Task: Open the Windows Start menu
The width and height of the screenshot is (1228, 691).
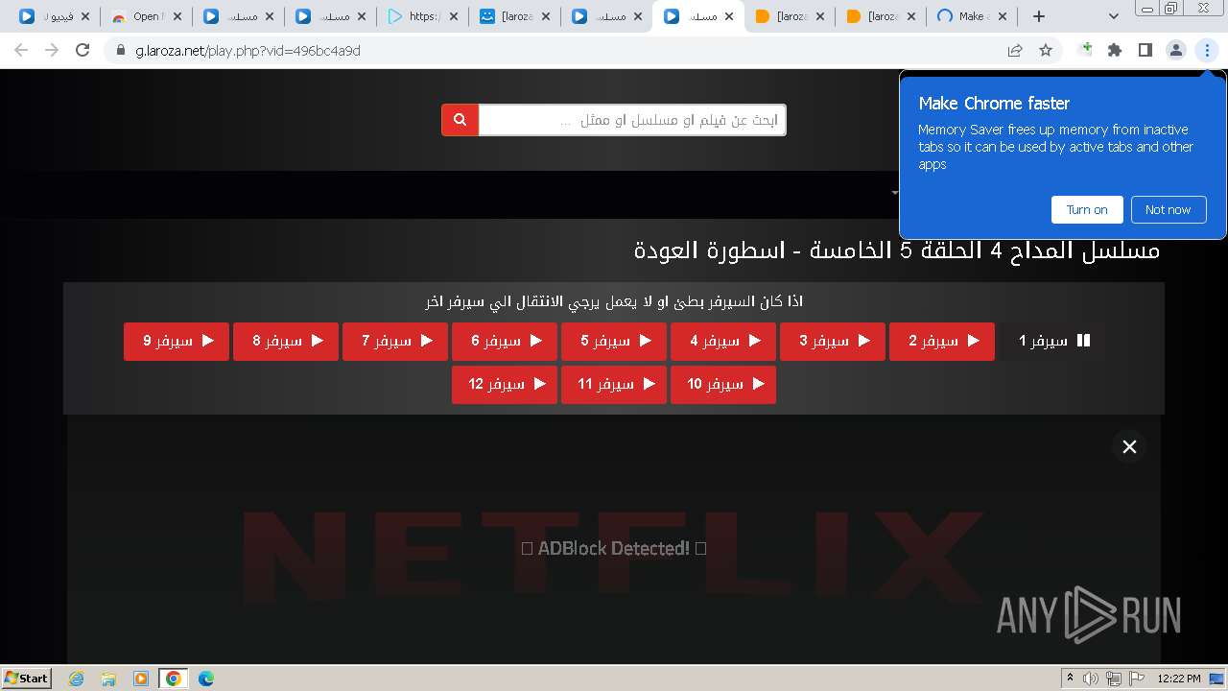Action: pyautogui.click(x=26, y=678)
